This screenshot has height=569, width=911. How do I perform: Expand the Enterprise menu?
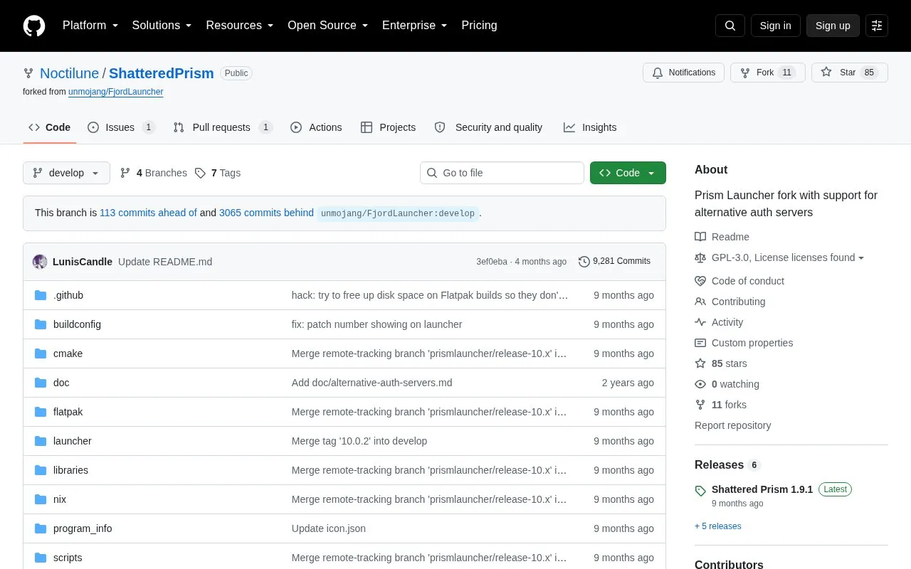click(x=415, y=26)
